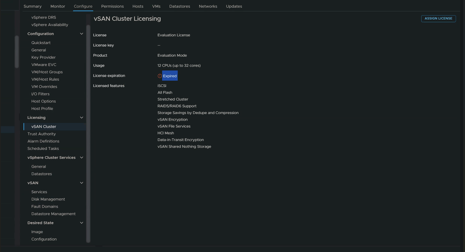Image resolution: width=465 pixels, height=252 pixels.
Task: Open the Permissions tab
Action: pos(112,6)
